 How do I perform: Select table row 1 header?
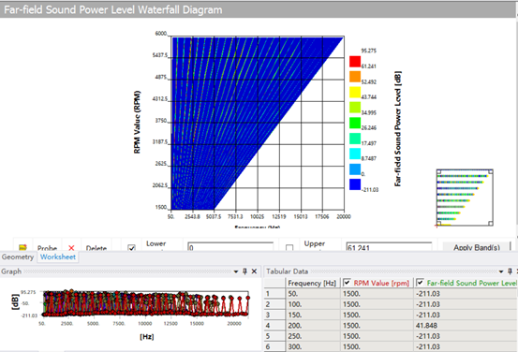tap(274, 294)
